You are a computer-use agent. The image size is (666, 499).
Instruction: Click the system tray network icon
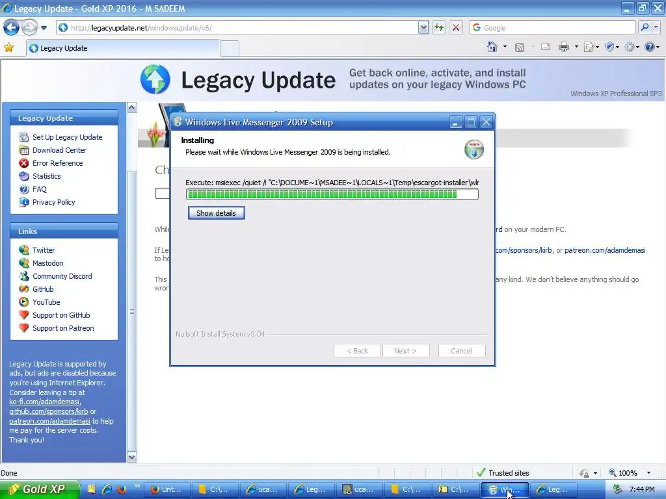(618, 489)
